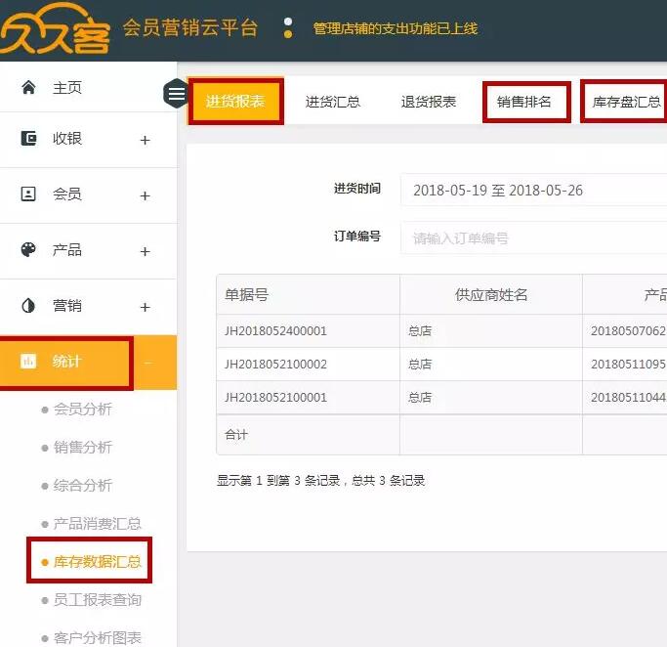Click the half-circle icon beside 营销

click(28, 306)
